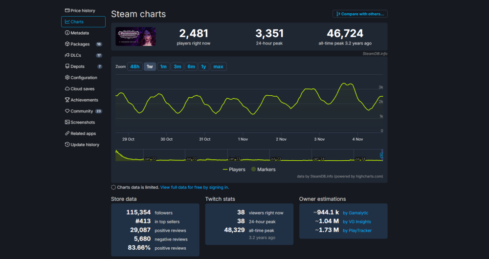Switch chart zoom to max
Viewport: 489px width, 259px height.
coord(218,66)
